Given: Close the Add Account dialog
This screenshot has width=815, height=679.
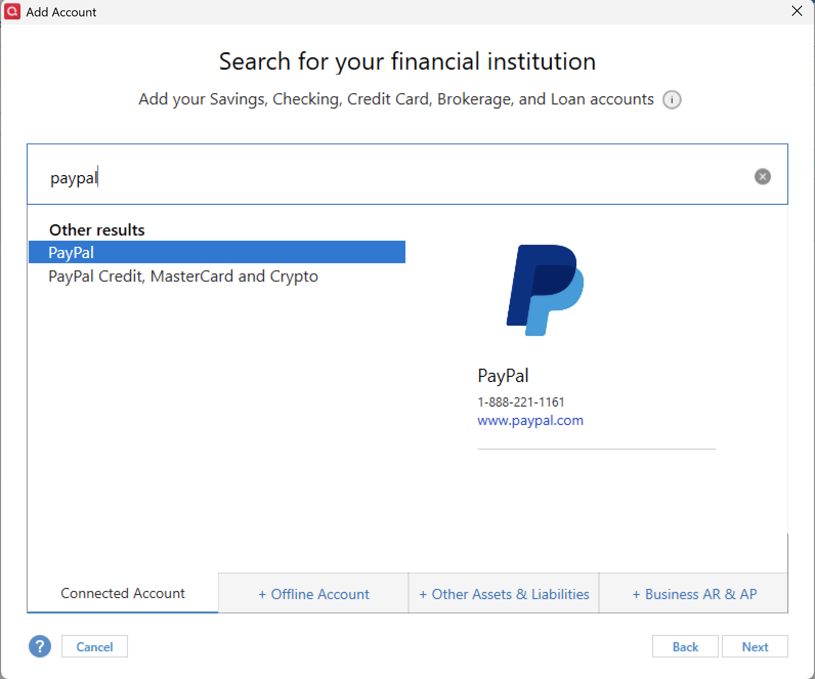Looking at the screenshot, I should click(x=797, y=11).
